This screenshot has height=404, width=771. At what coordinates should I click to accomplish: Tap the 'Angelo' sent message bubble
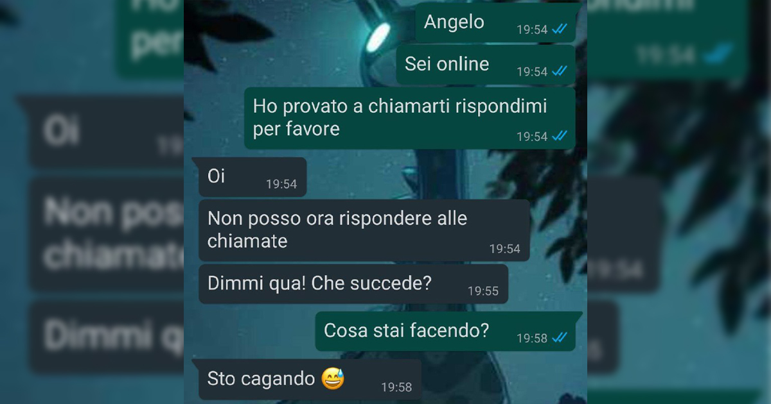tap(495, 23)
